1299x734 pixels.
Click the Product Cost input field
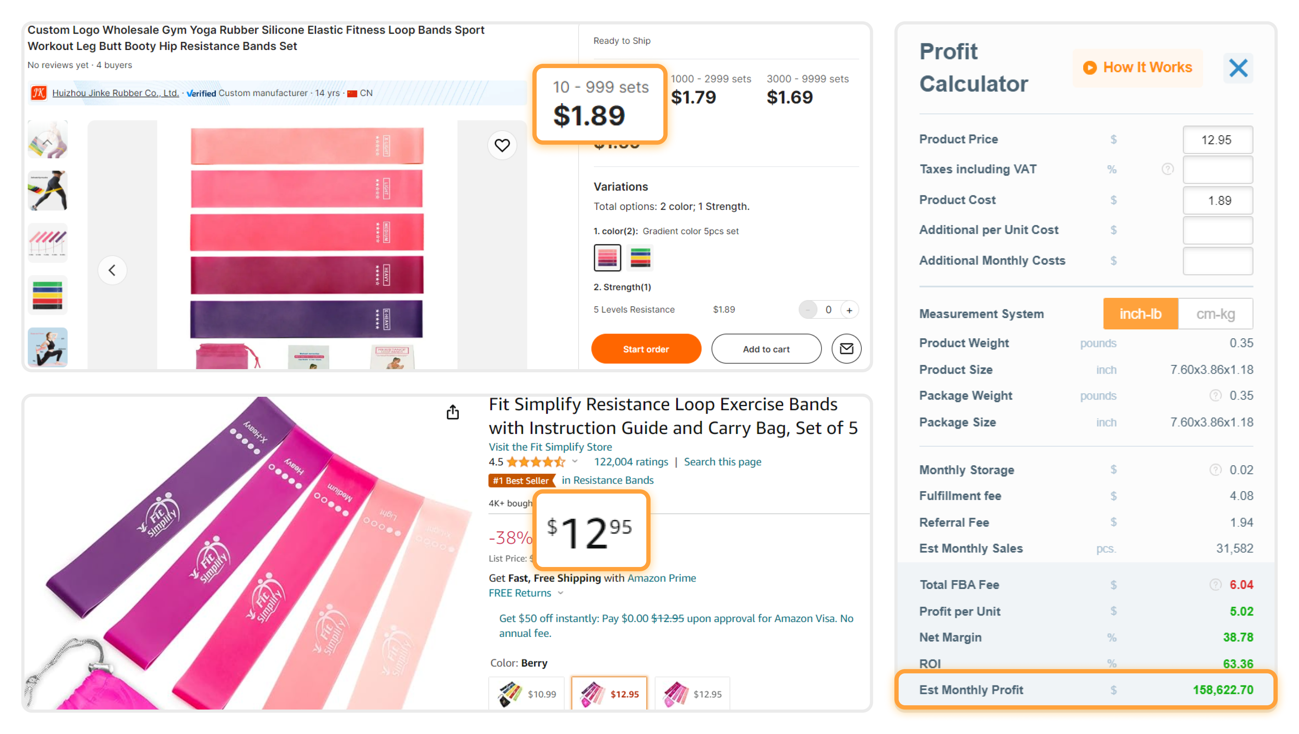(x=1217, y=200)
